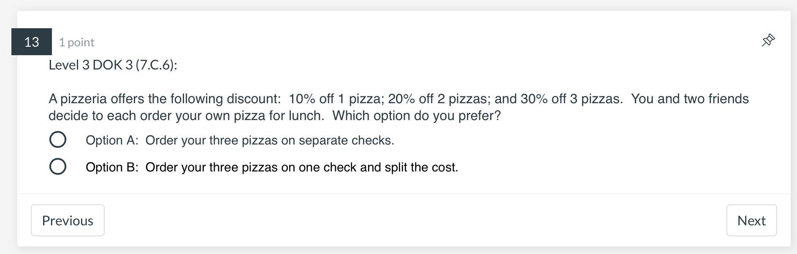Click the Next button
This screenshot has width=797, height=254.
751,220
